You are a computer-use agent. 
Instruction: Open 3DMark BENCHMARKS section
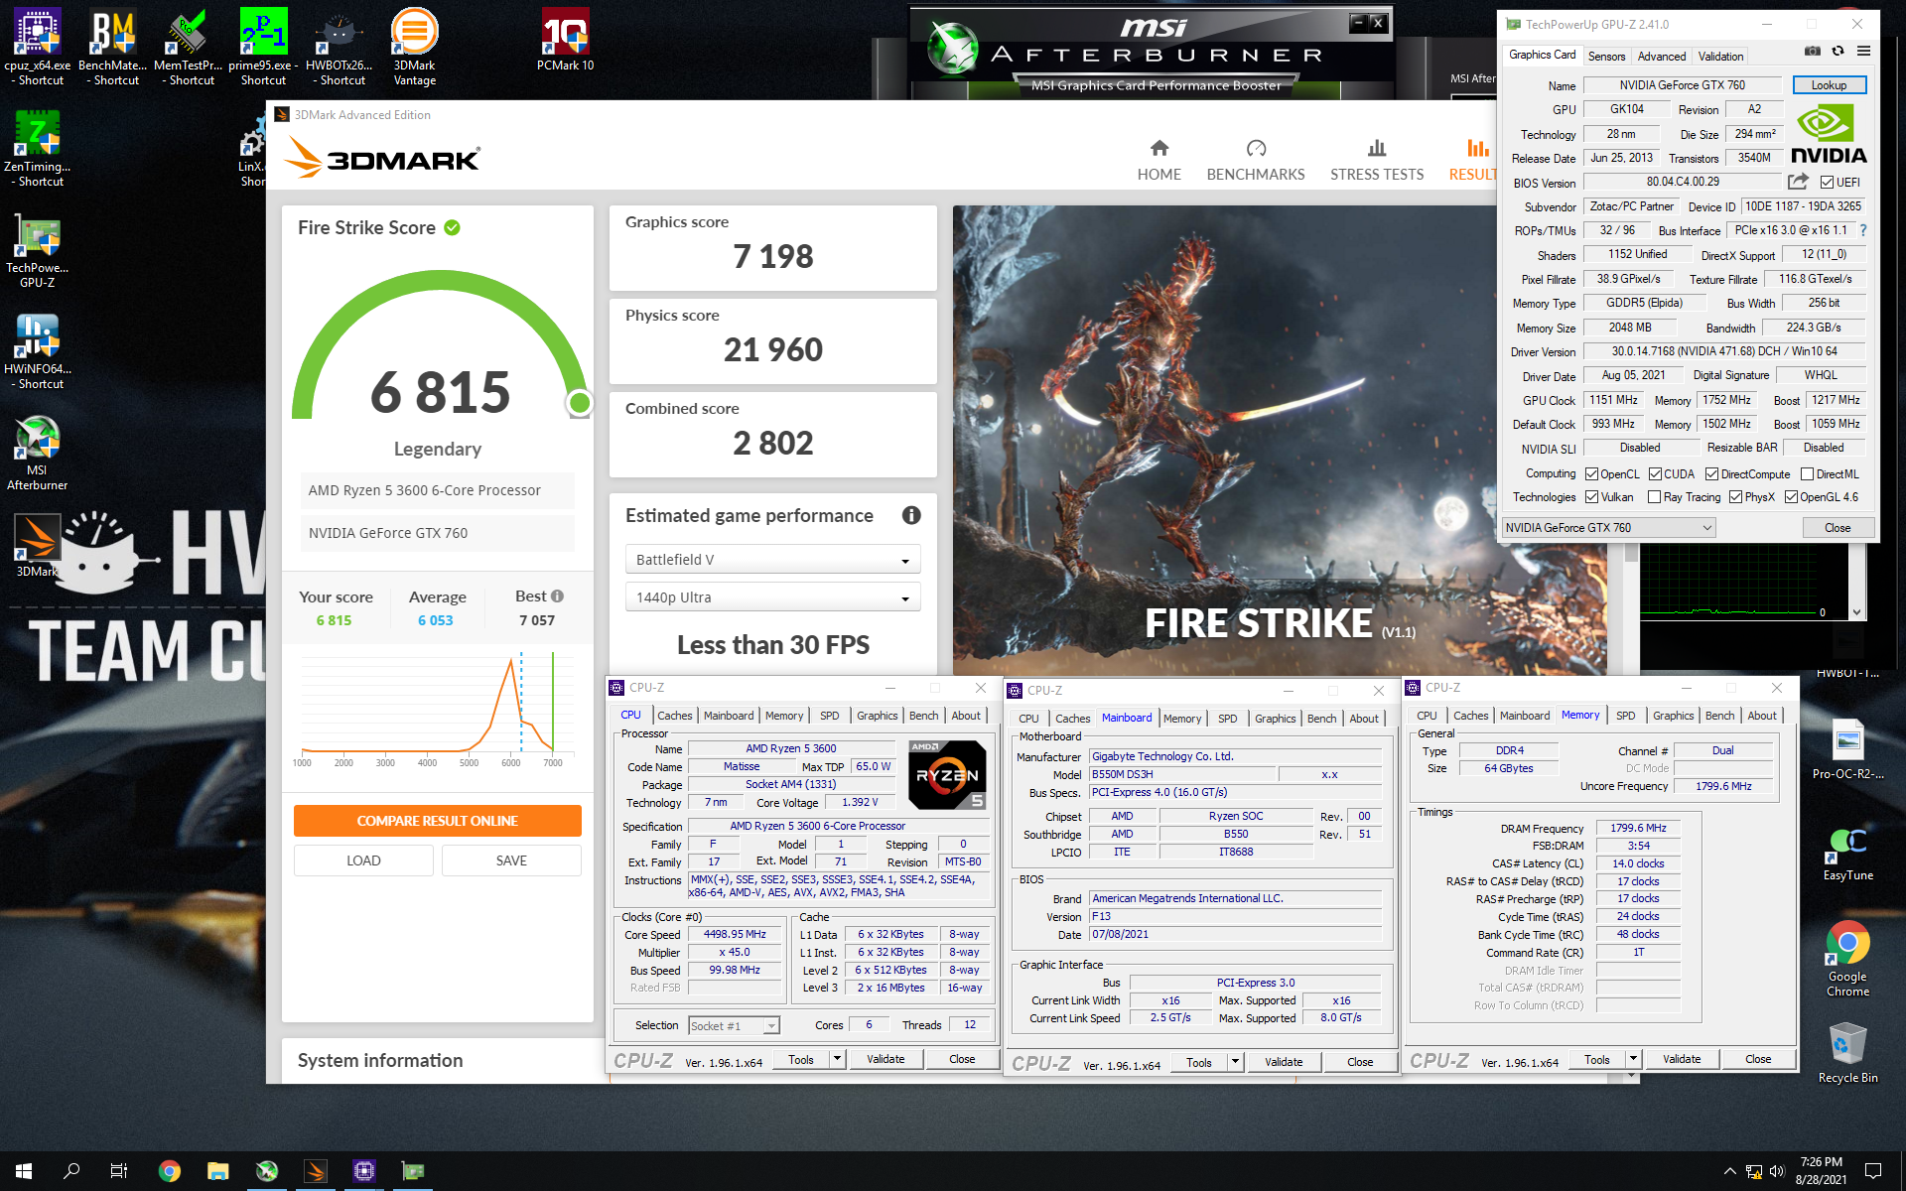coord(1256,161)
